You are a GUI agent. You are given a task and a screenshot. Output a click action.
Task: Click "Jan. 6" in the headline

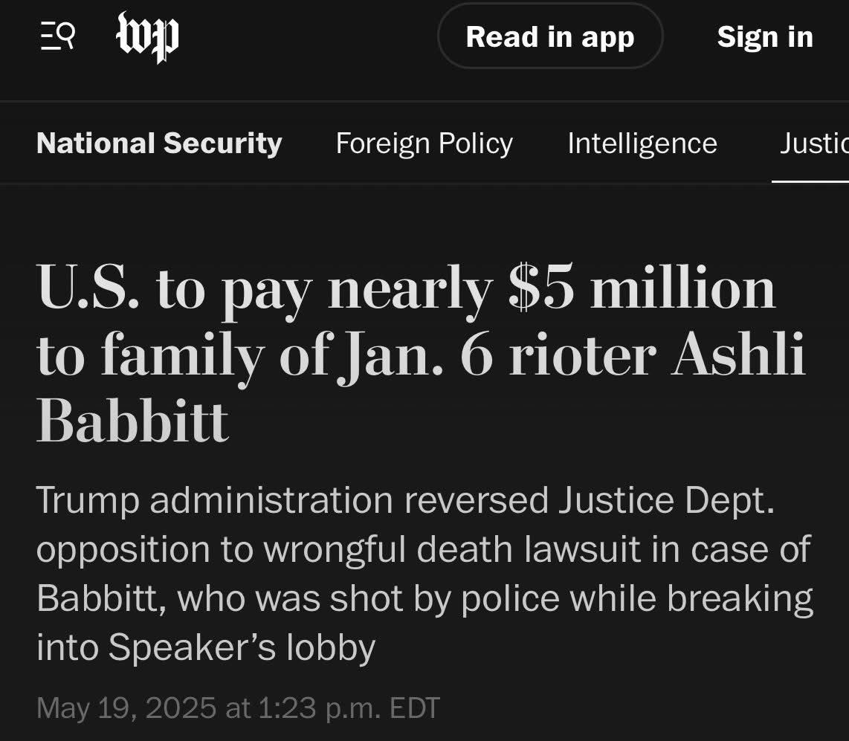tap(416, 356)
